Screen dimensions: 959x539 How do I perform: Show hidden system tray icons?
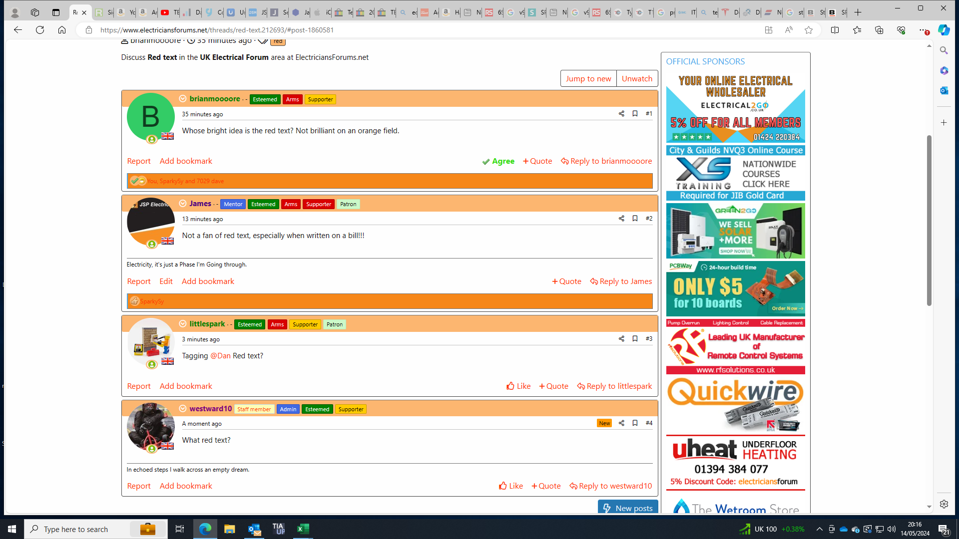(819, 529)
